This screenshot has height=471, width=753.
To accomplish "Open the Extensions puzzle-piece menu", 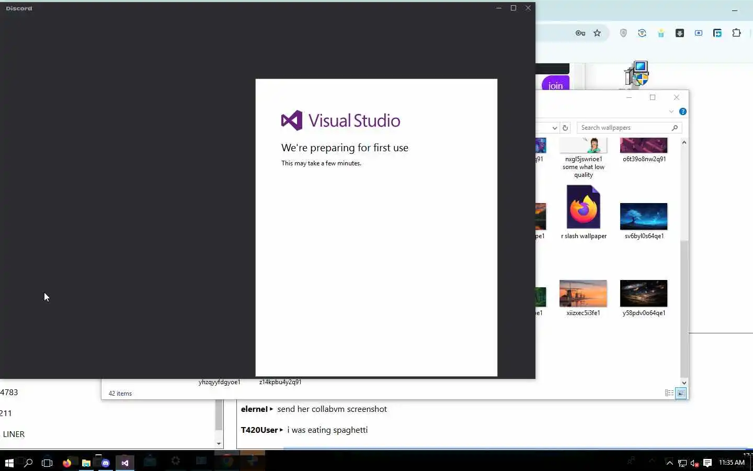I will (736, 33).
